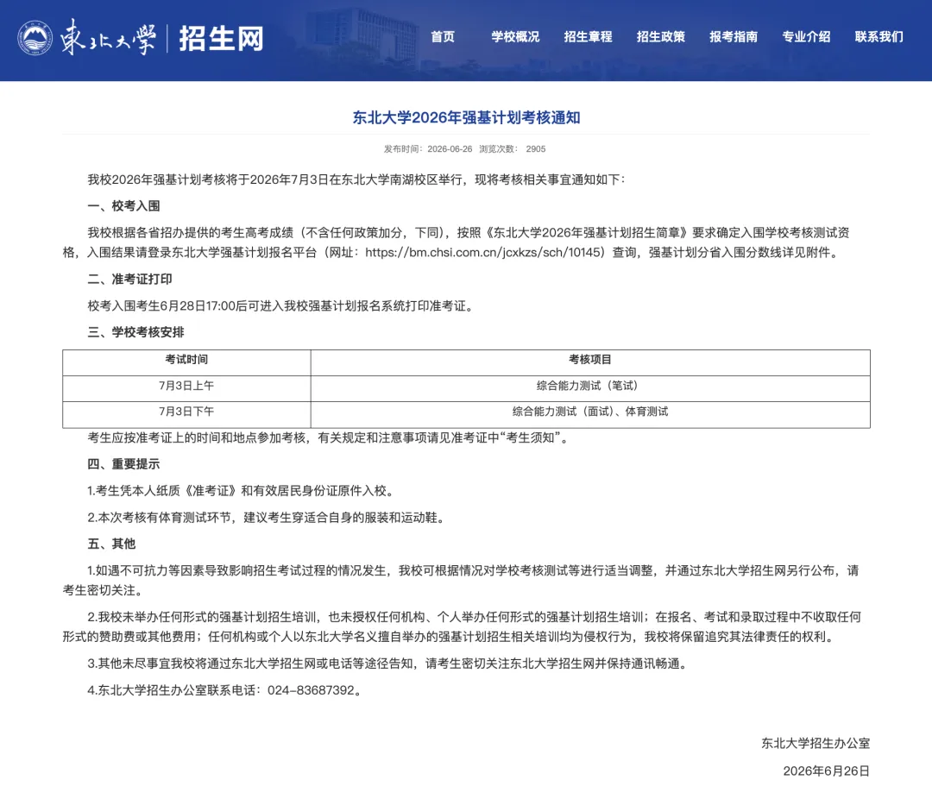Screen dimensions: 932x799
Task: Click the view count 2905
Action: tap(536, 149)
